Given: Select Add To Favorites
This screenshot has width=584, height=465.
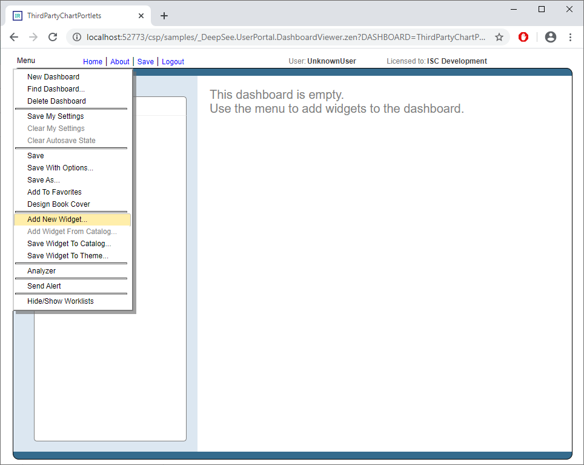Looking at the screenshot, I should click(x=73, y=192).
